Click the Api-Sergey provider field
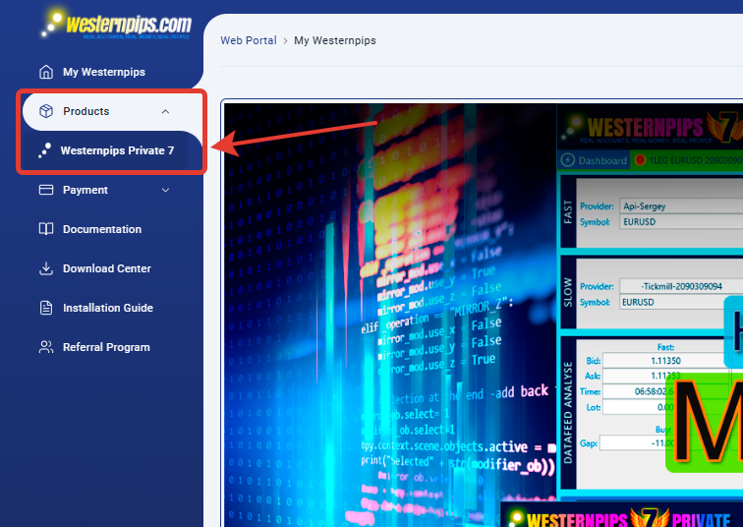 tap(681, 206)
